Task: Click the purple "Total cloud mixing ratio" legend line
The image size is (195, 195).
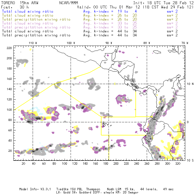Action: point(28,23)
